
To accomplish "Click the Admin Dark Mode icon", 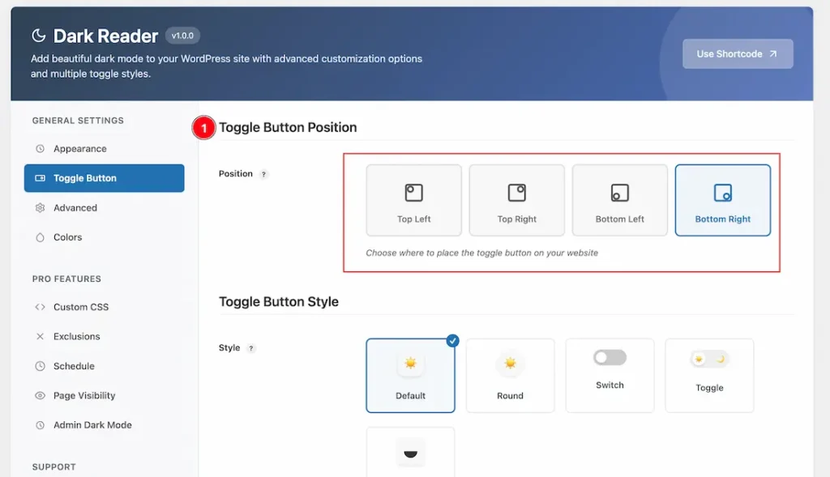I will [x=41, y=425].
